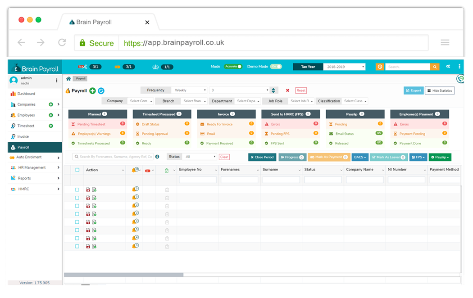Screen dimensions: 473x298
Task: Click the Export button
Action: tap(413, 90)
